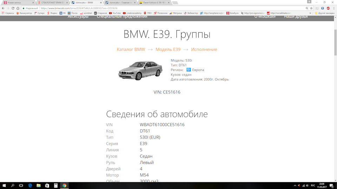Open the wordstat bookmark
This screenshot has height=189, width=337.
86,13
